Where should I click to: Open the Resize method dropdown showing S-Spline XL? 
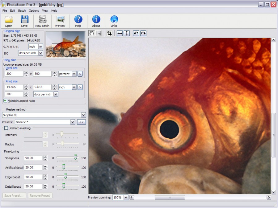83,115
